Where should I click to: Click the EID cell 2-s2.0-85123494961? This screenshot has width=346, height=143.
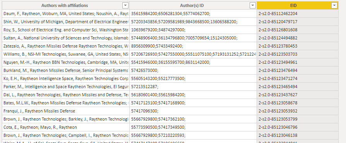click(298, 62)
